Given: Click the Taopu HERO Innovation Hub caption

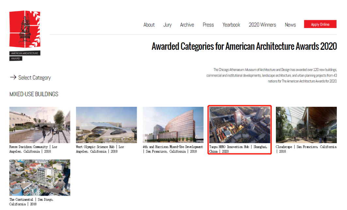Looking at the screenshot, I should click(x=238, y=149).
